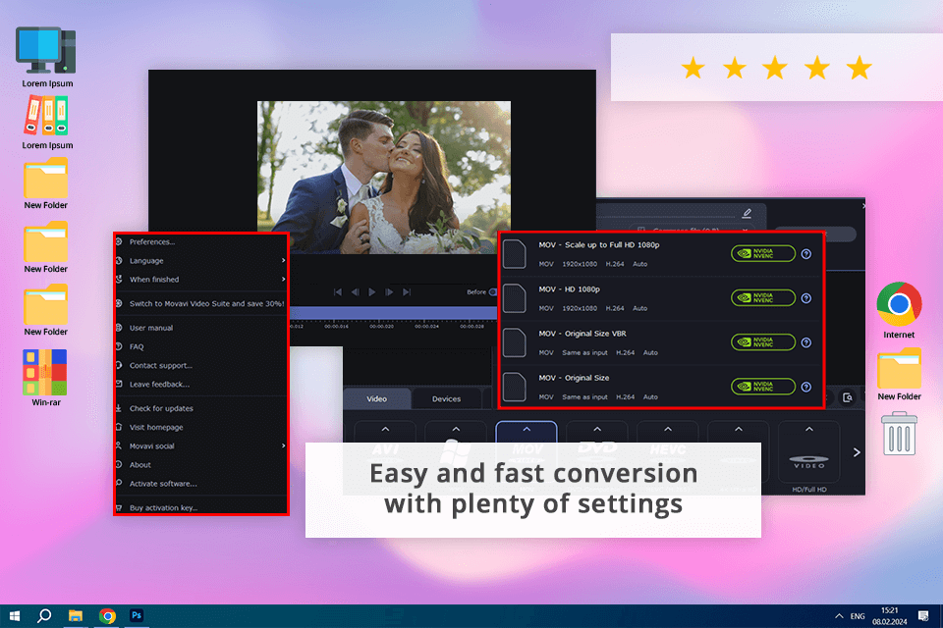Collapse the selected MOV format chevron
Image resolution: width=943 pixels, height=628 pixels.
pos(527,430)
